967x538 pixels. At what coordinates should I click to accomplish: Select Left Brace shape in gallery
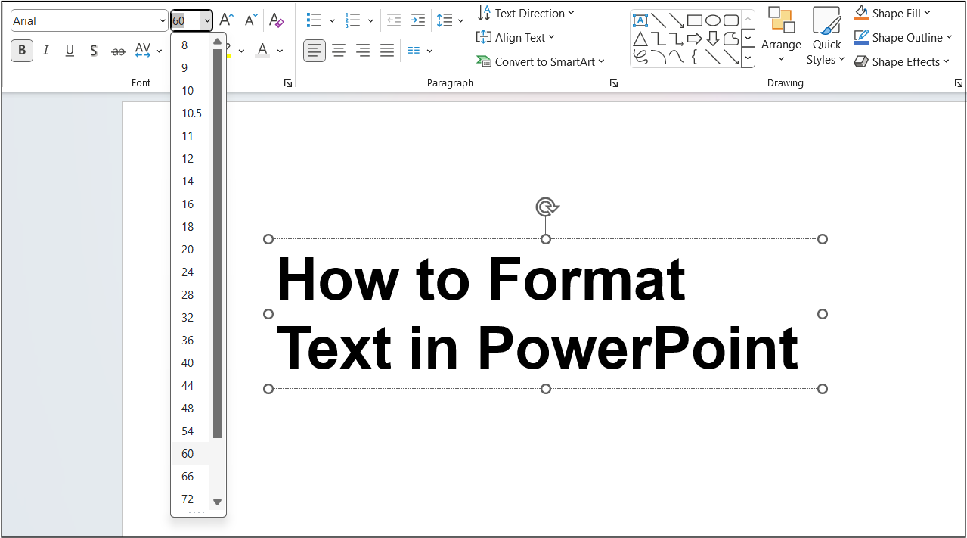click(695, 57)
